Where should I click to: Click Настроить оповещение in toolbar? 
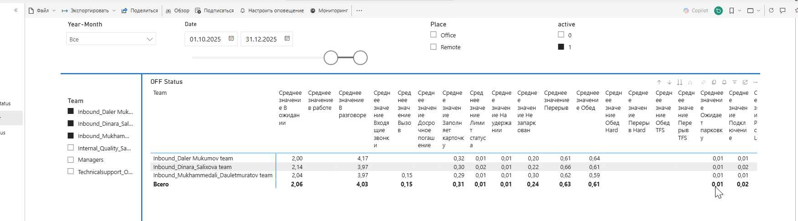(x=272, y=10)
